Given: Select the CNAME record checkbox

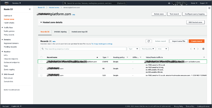Looking at the screenshot, I should pyautogui.click(x=41, y=62).
